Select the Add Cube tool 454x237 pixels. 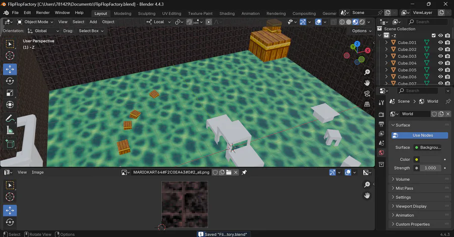point(10,144)
